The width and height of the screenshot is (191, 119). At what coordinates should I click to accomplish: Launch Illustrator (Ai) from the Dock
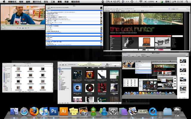pos(64,111)
